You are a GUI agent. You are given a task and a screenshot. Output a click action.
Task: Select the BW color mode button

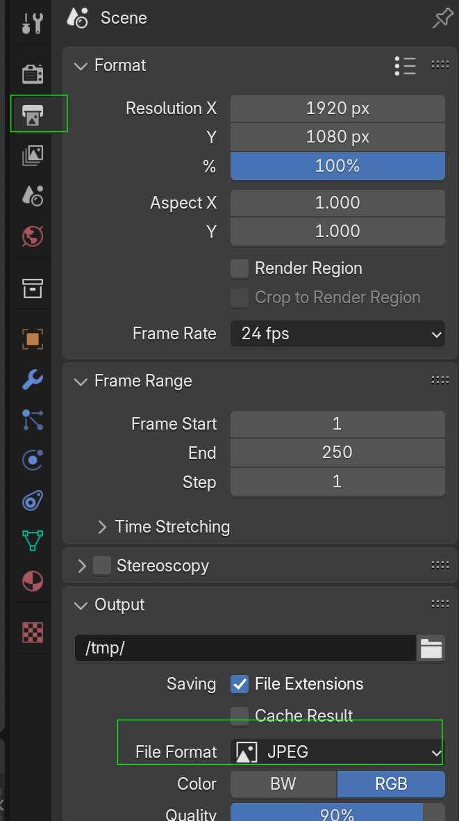tap(283, 783)
